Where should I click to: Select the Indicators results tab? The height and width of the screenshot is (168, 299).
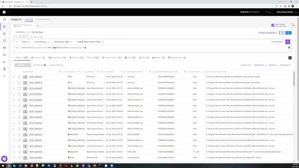(77, 58)
